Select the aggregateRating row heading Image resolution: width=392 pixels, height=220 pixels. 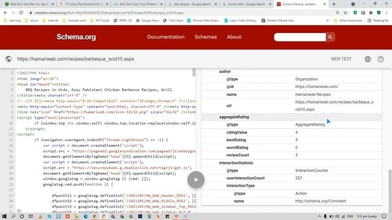(x=234, y=117)
